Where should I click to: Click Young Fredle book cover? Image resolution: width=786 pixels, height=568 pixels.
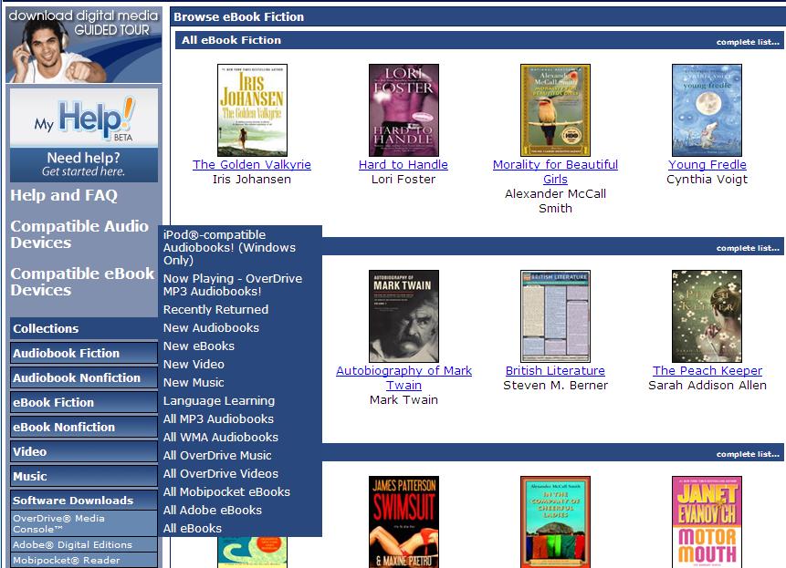click(x=707, y=110)
